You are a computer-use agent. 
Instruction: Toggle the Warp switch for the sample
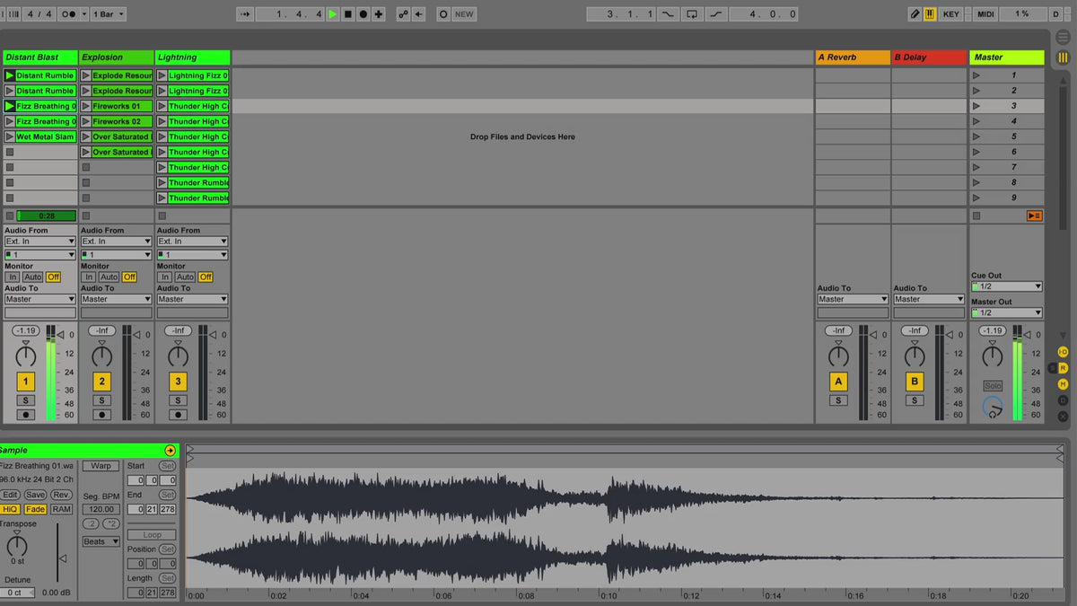(101, 466)
